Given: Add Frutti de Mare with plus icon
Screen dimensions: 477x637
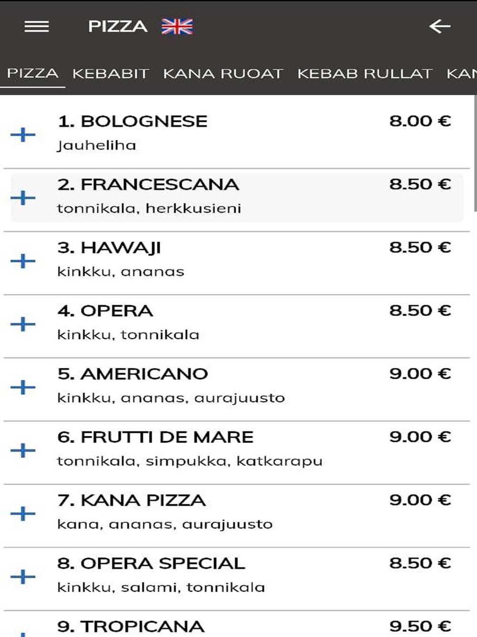Looking at the screenshot, I should (23, 450).
